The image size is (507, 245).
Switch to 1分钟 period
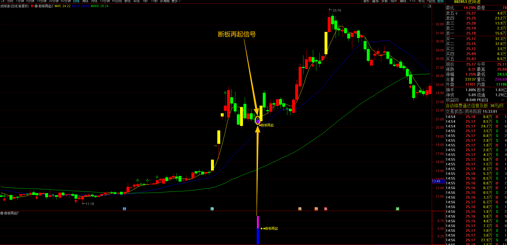[20, 1]
